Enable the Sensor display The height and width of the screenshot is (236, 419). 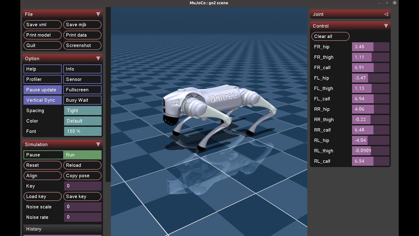pyautogui.click(x=82, y=79)
